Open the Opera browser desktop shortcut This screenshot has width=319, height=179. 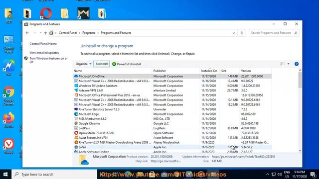click(46, 13)
